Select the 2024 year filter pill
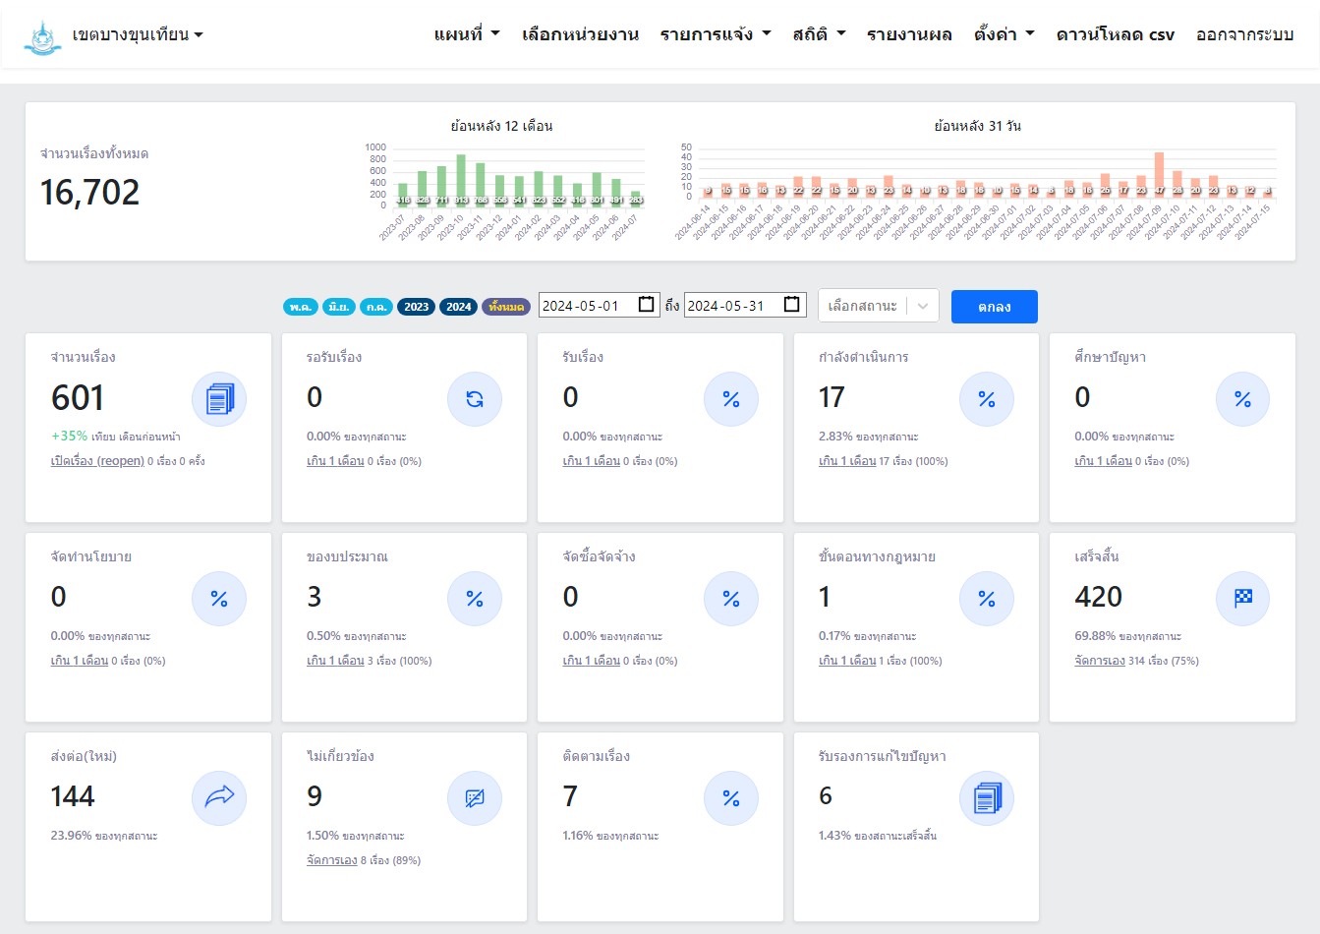Viewport: 1320px width, 934px height. pyautogui.click(x=458, y=307)
